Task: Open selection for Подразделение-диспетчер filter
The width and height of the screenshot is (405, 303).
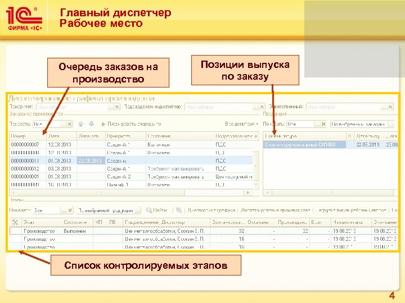Action: [x=255, y=107]
